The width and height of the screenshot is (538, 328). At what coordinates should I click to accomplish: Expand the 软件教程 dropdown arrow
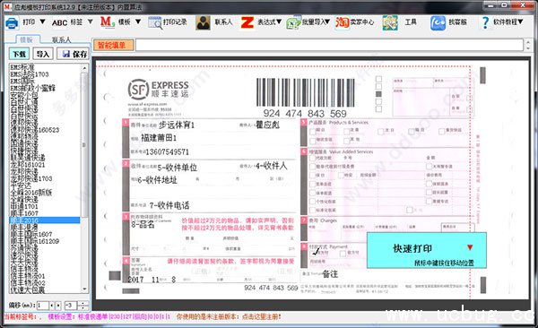[x=520, y=22]
